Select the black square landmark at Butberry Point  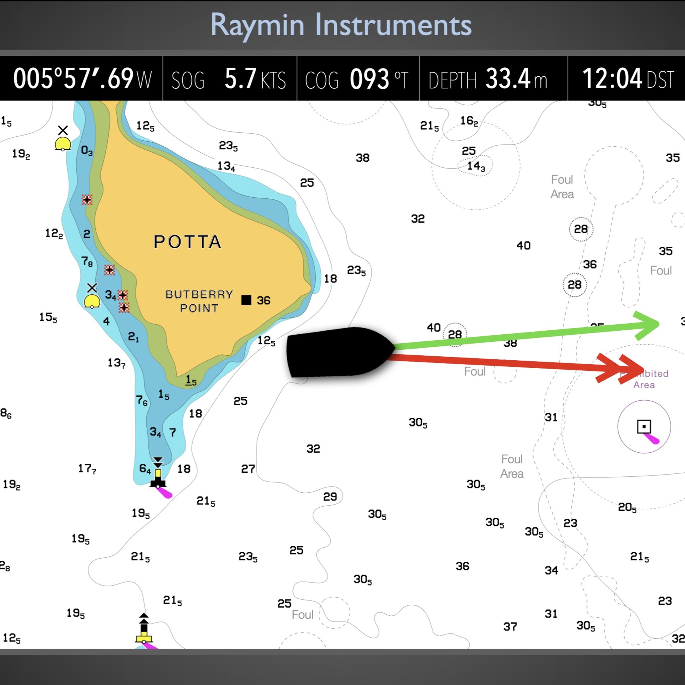click(x=246, y=300)
